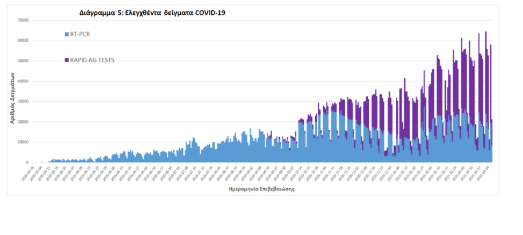Click the 40000 y-axis tick label
Screen dimensions: 523x235
tap(23, 81)
